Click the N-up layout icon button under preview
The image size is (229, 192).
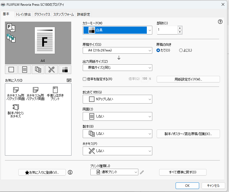click(x=11, y=70)
